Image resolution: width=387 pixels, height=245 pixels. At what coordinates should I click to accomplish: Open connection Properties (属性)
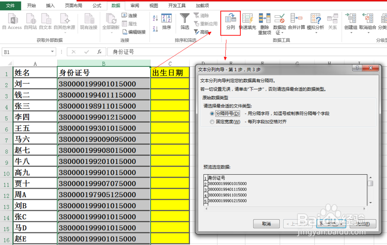[x=129, y=24]
